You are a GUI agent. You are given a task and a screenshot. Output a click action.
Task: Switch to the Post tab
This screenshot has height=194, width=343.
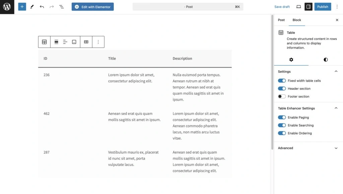point(281,20)
